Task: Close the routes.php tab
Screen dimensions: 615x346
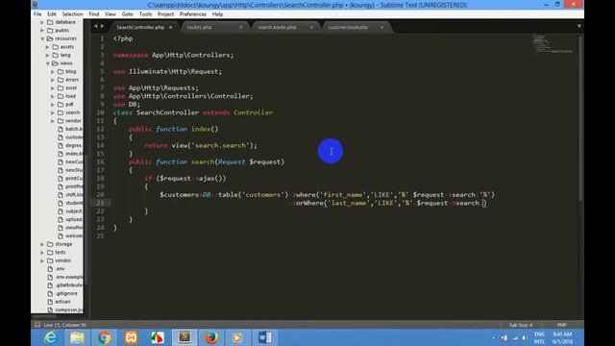Action: point(241,27)
